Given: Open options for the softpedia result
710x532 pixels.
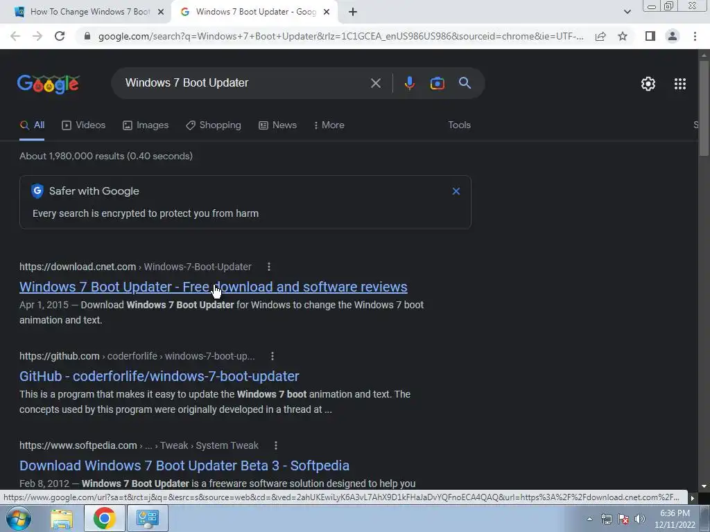Looking at the screenshot, I should point(276,445).
